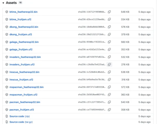Click package icon beside lrescue_featheresp32.bin
166x124 pixels.
7,72
